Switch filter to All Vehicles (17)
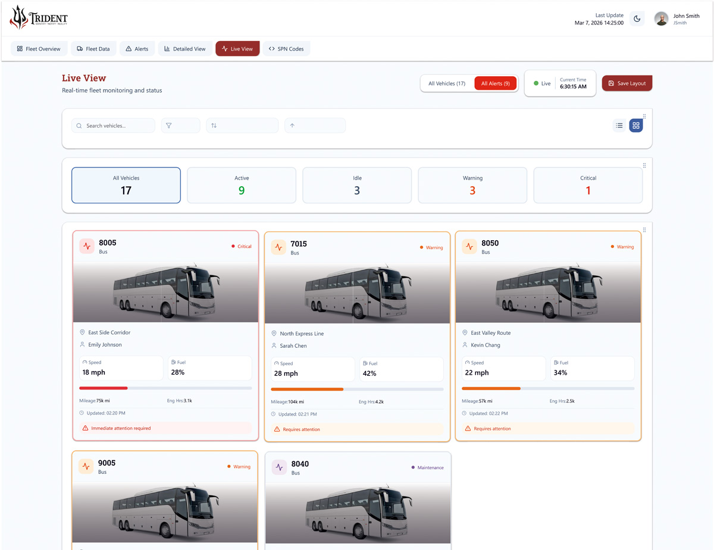Screen dimensions: 714x550 (448, 83)
